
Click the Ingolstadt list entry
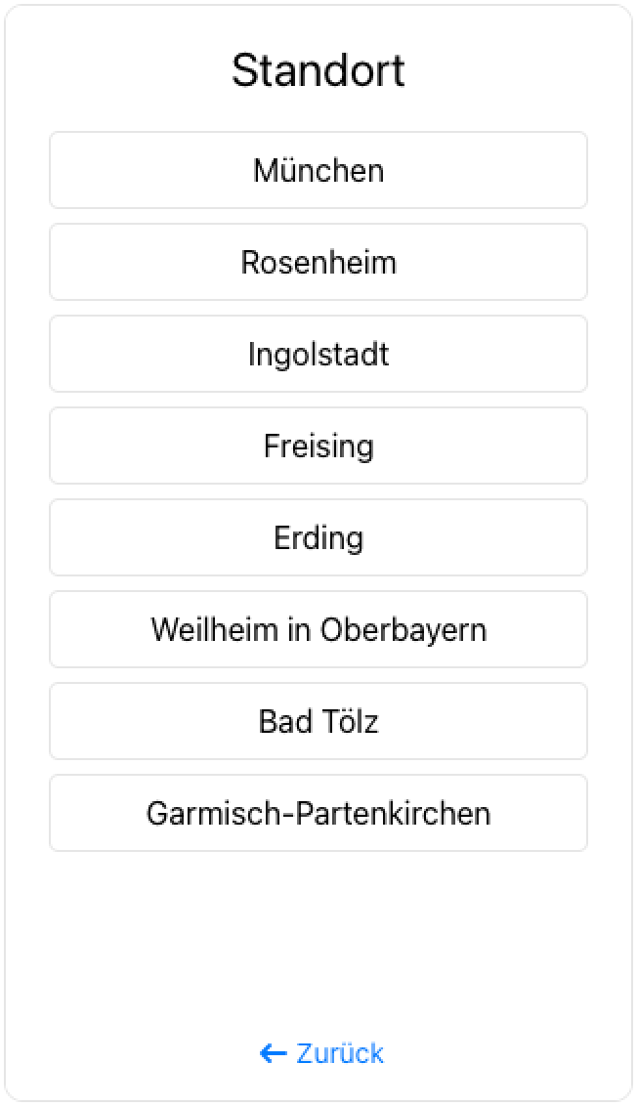[x=318, y=355]
